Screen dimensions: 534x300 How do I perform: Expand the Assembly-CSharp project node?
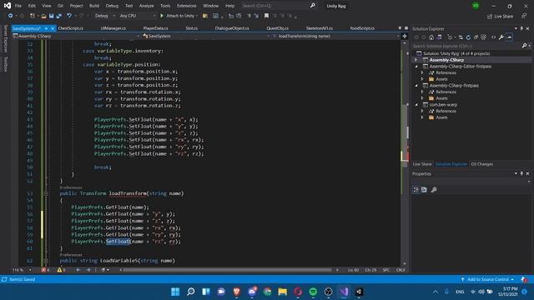(416, 60)
